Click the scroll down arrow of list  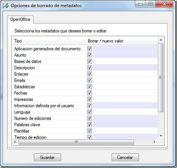pos(161,136)
